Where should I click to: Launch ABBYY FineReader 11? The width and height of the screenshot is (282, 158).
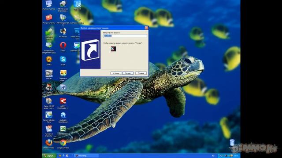click(63, 104)
